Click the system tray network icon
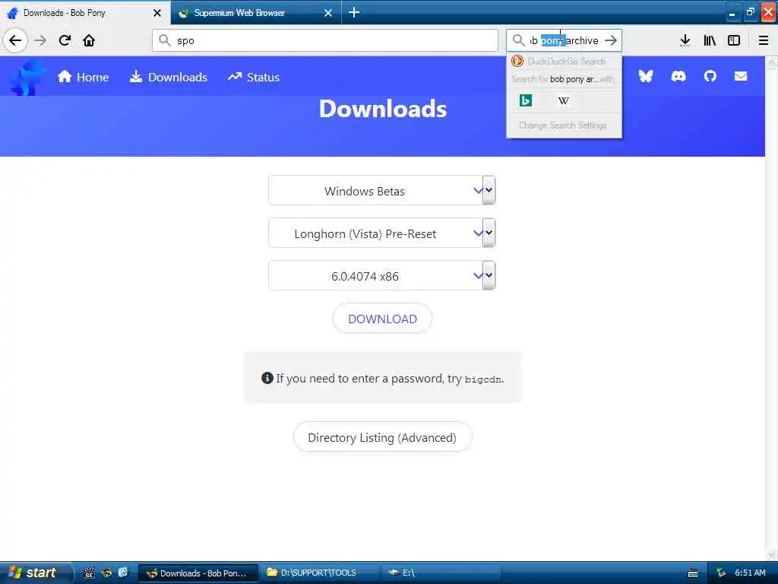 [721, 573]
